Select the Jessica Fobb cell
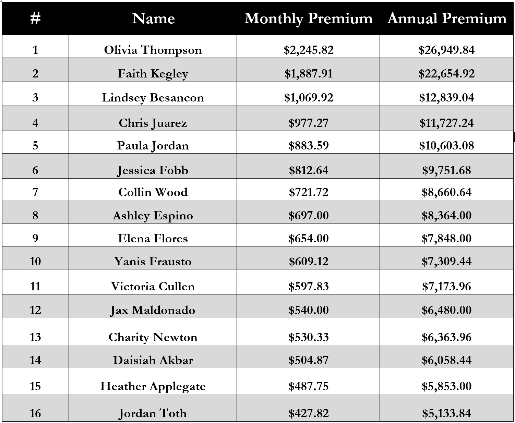 tap(153, 166)
